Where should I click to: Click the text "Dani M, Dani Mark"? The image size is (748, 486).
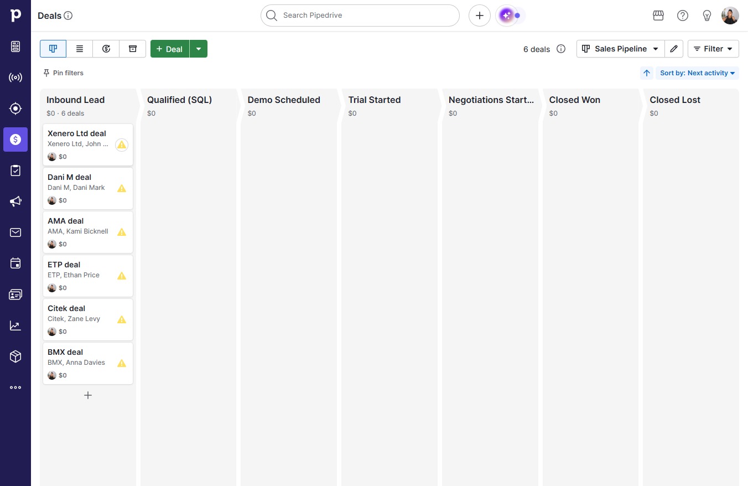pos(76,188)
